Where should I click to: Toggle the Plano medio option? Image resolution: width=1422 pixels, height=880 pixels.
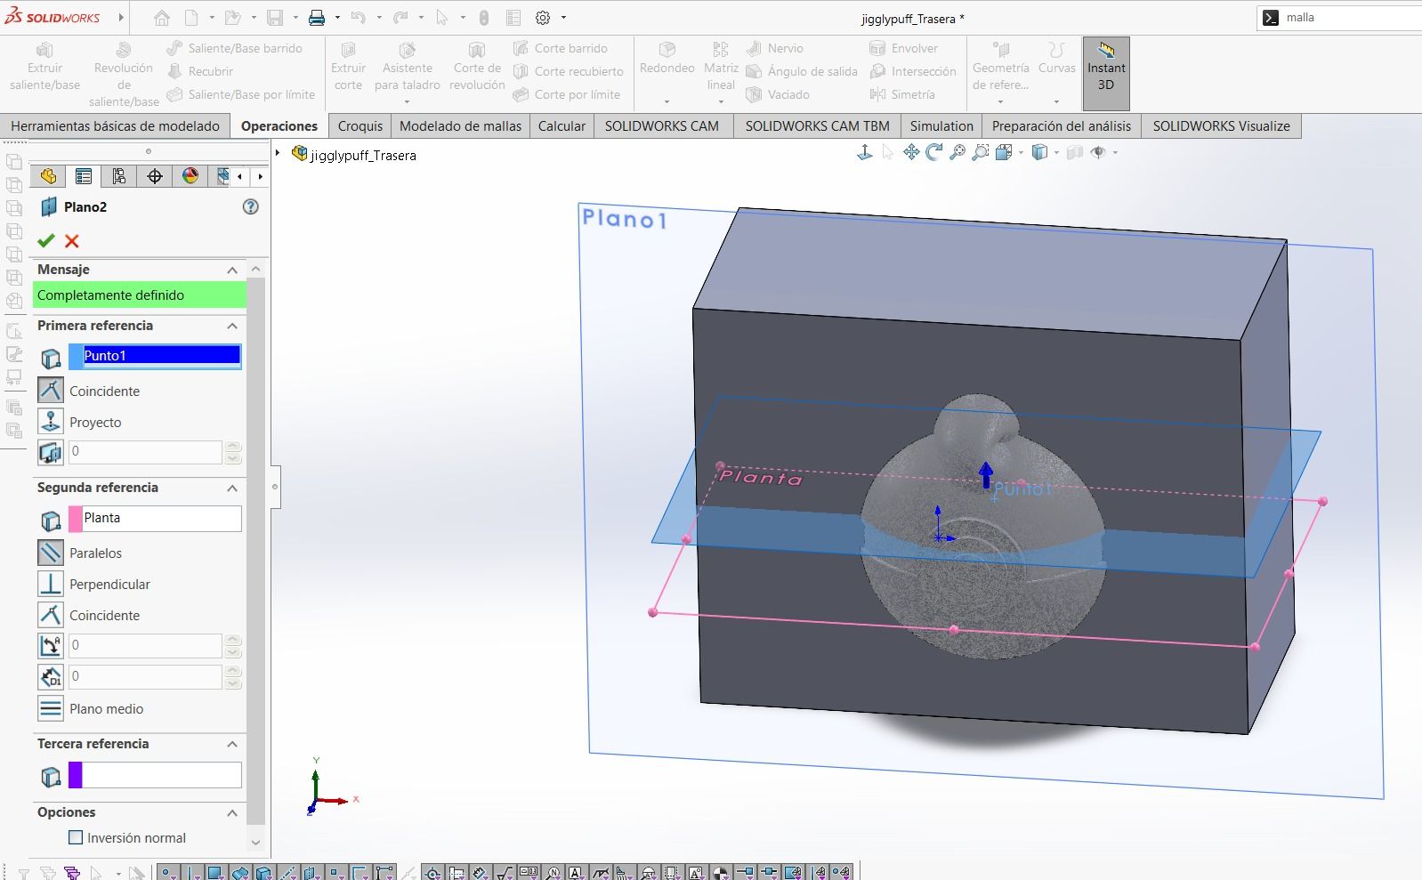coord(51,708)
